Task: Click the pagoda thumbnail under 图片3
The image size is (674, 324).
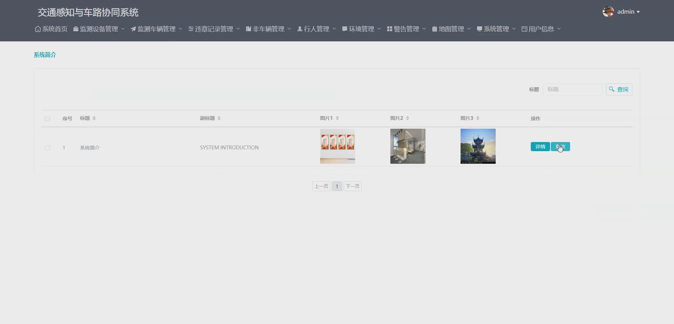Action: (x=478, y=146)
